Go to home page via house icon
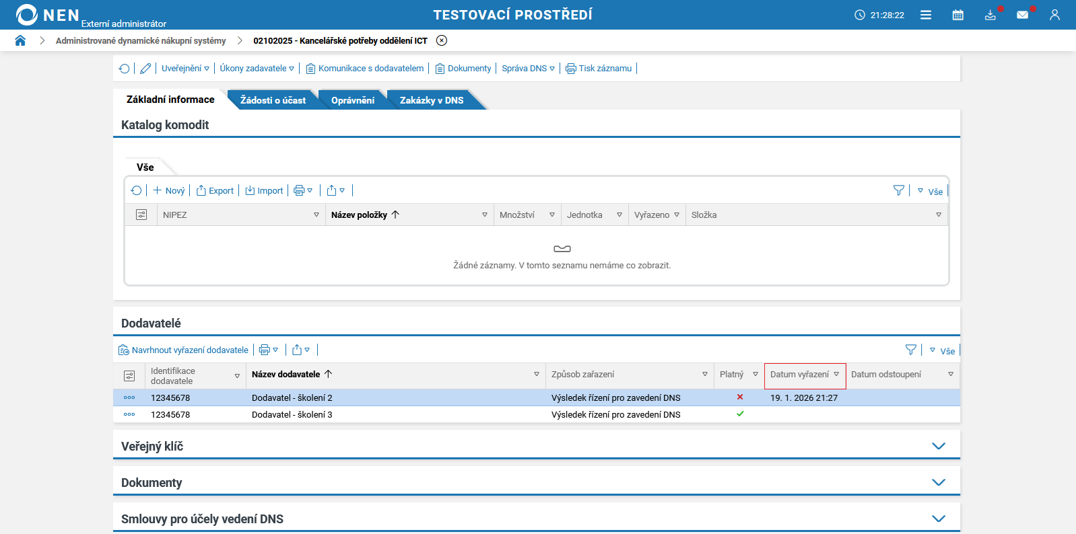Viewport: 1076px width, 534px height. tap(20, 40)
